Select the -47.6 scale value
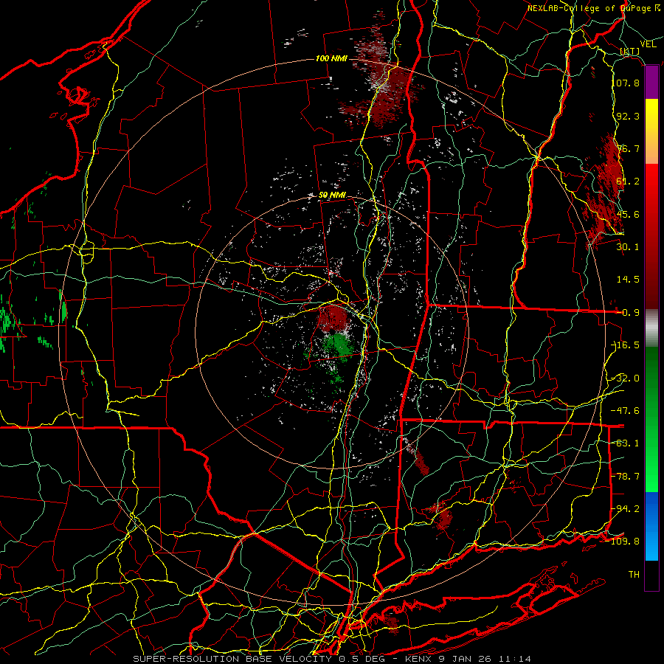 point(626,411)
